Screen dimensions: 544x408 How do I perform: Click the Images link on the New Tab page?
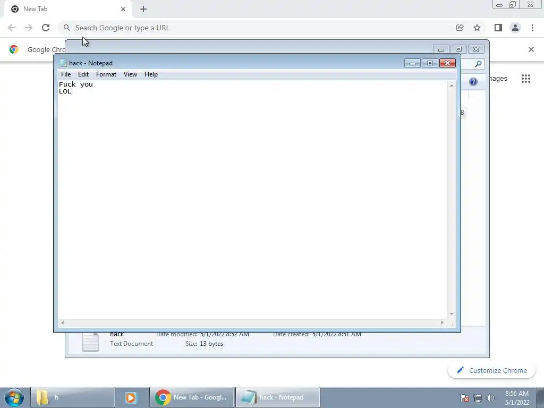click(498, 79)
